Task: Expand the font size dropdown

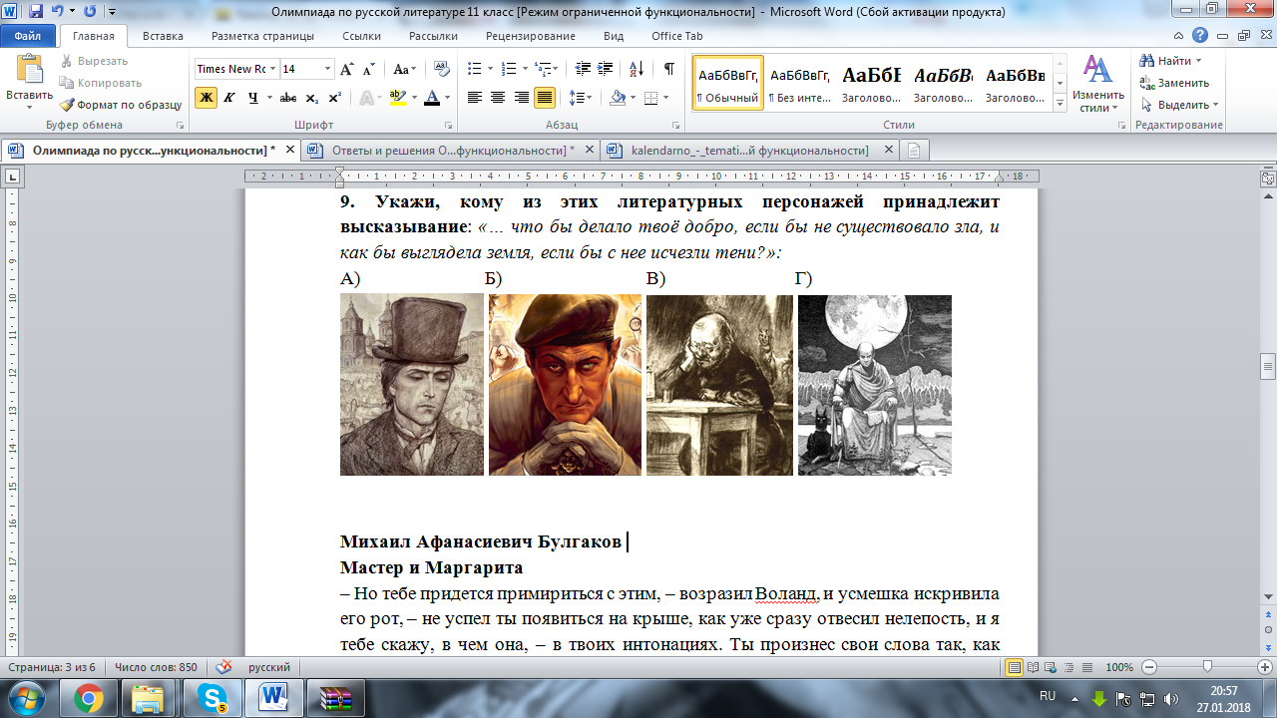Action: click(327, 69)
